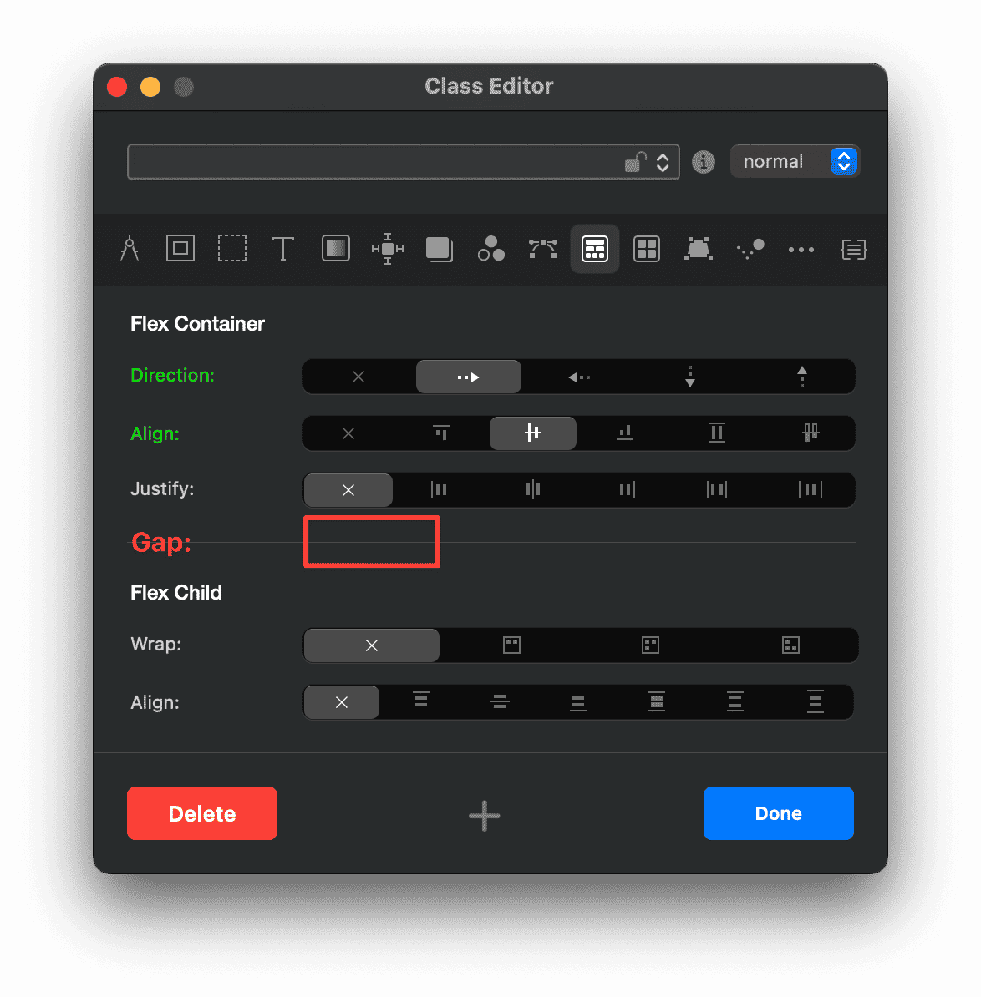This screenshot has height=997, width=981.
Task: Set flex Direction to column downward
Action: pyautogui.click(x=689, y=377)
